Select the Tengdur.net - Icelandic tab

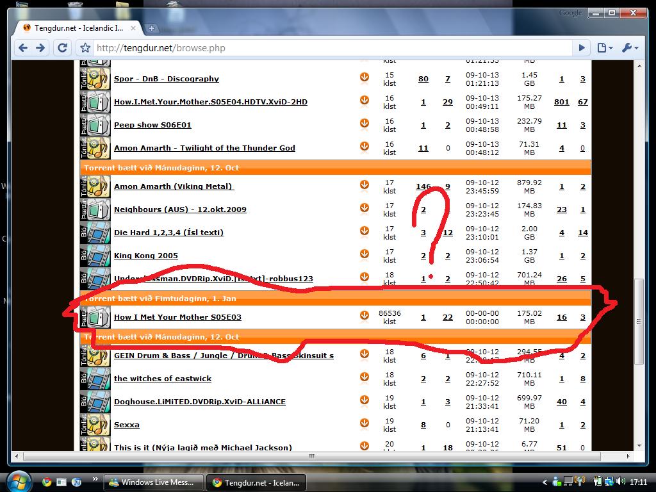point(79,28)
